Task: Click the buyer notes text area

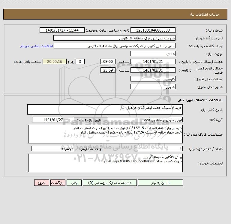Action: tap(105, 163)
